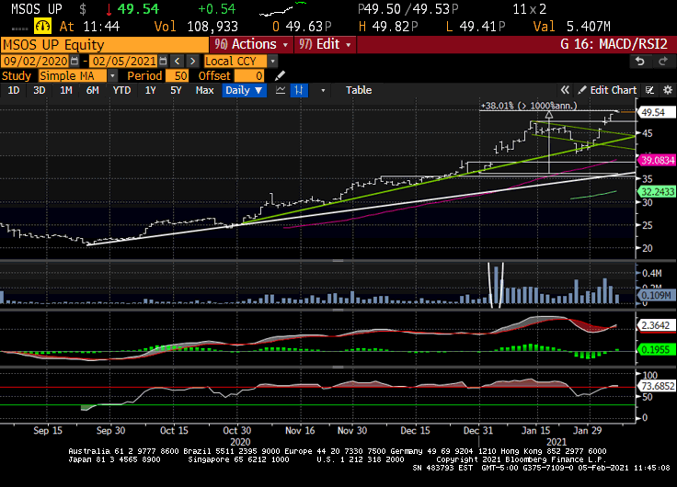677x487 pixels.
Task: Click Vol 108,933 in quote header
Action: click(x=196, y=27)
